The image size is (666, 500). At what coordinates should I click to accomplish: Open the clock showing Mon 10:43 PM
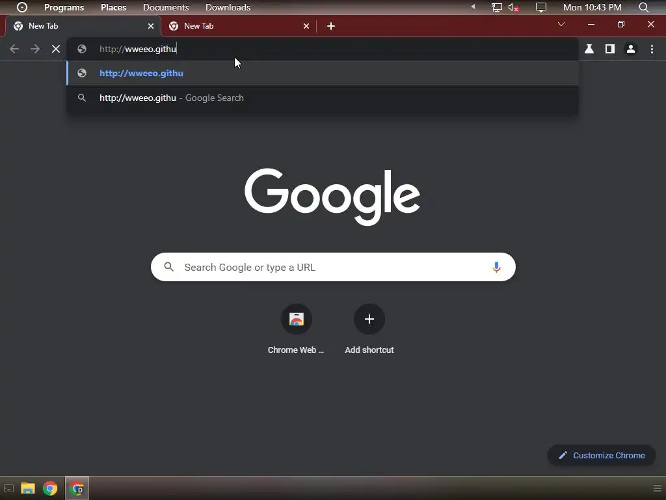[592, 7]
